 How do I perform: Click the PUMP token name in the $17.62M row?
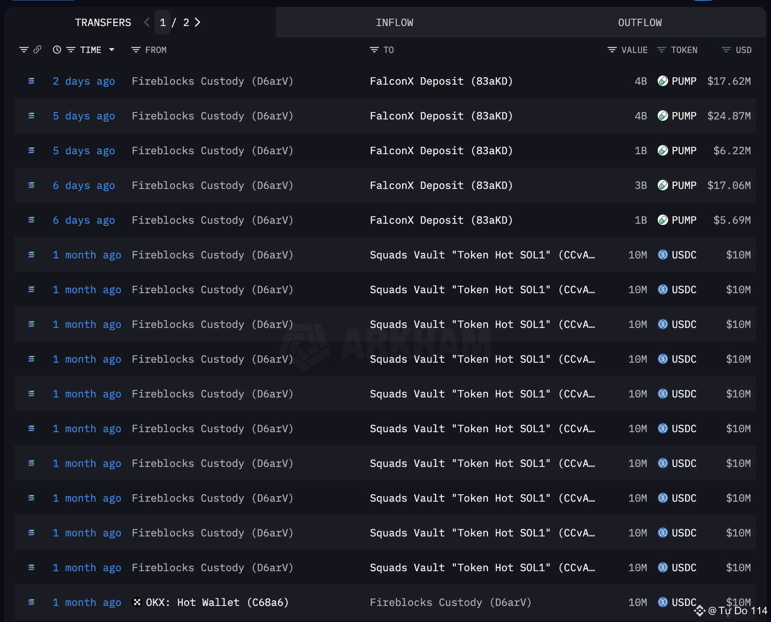pyautogui.click(x=684, y=81)
